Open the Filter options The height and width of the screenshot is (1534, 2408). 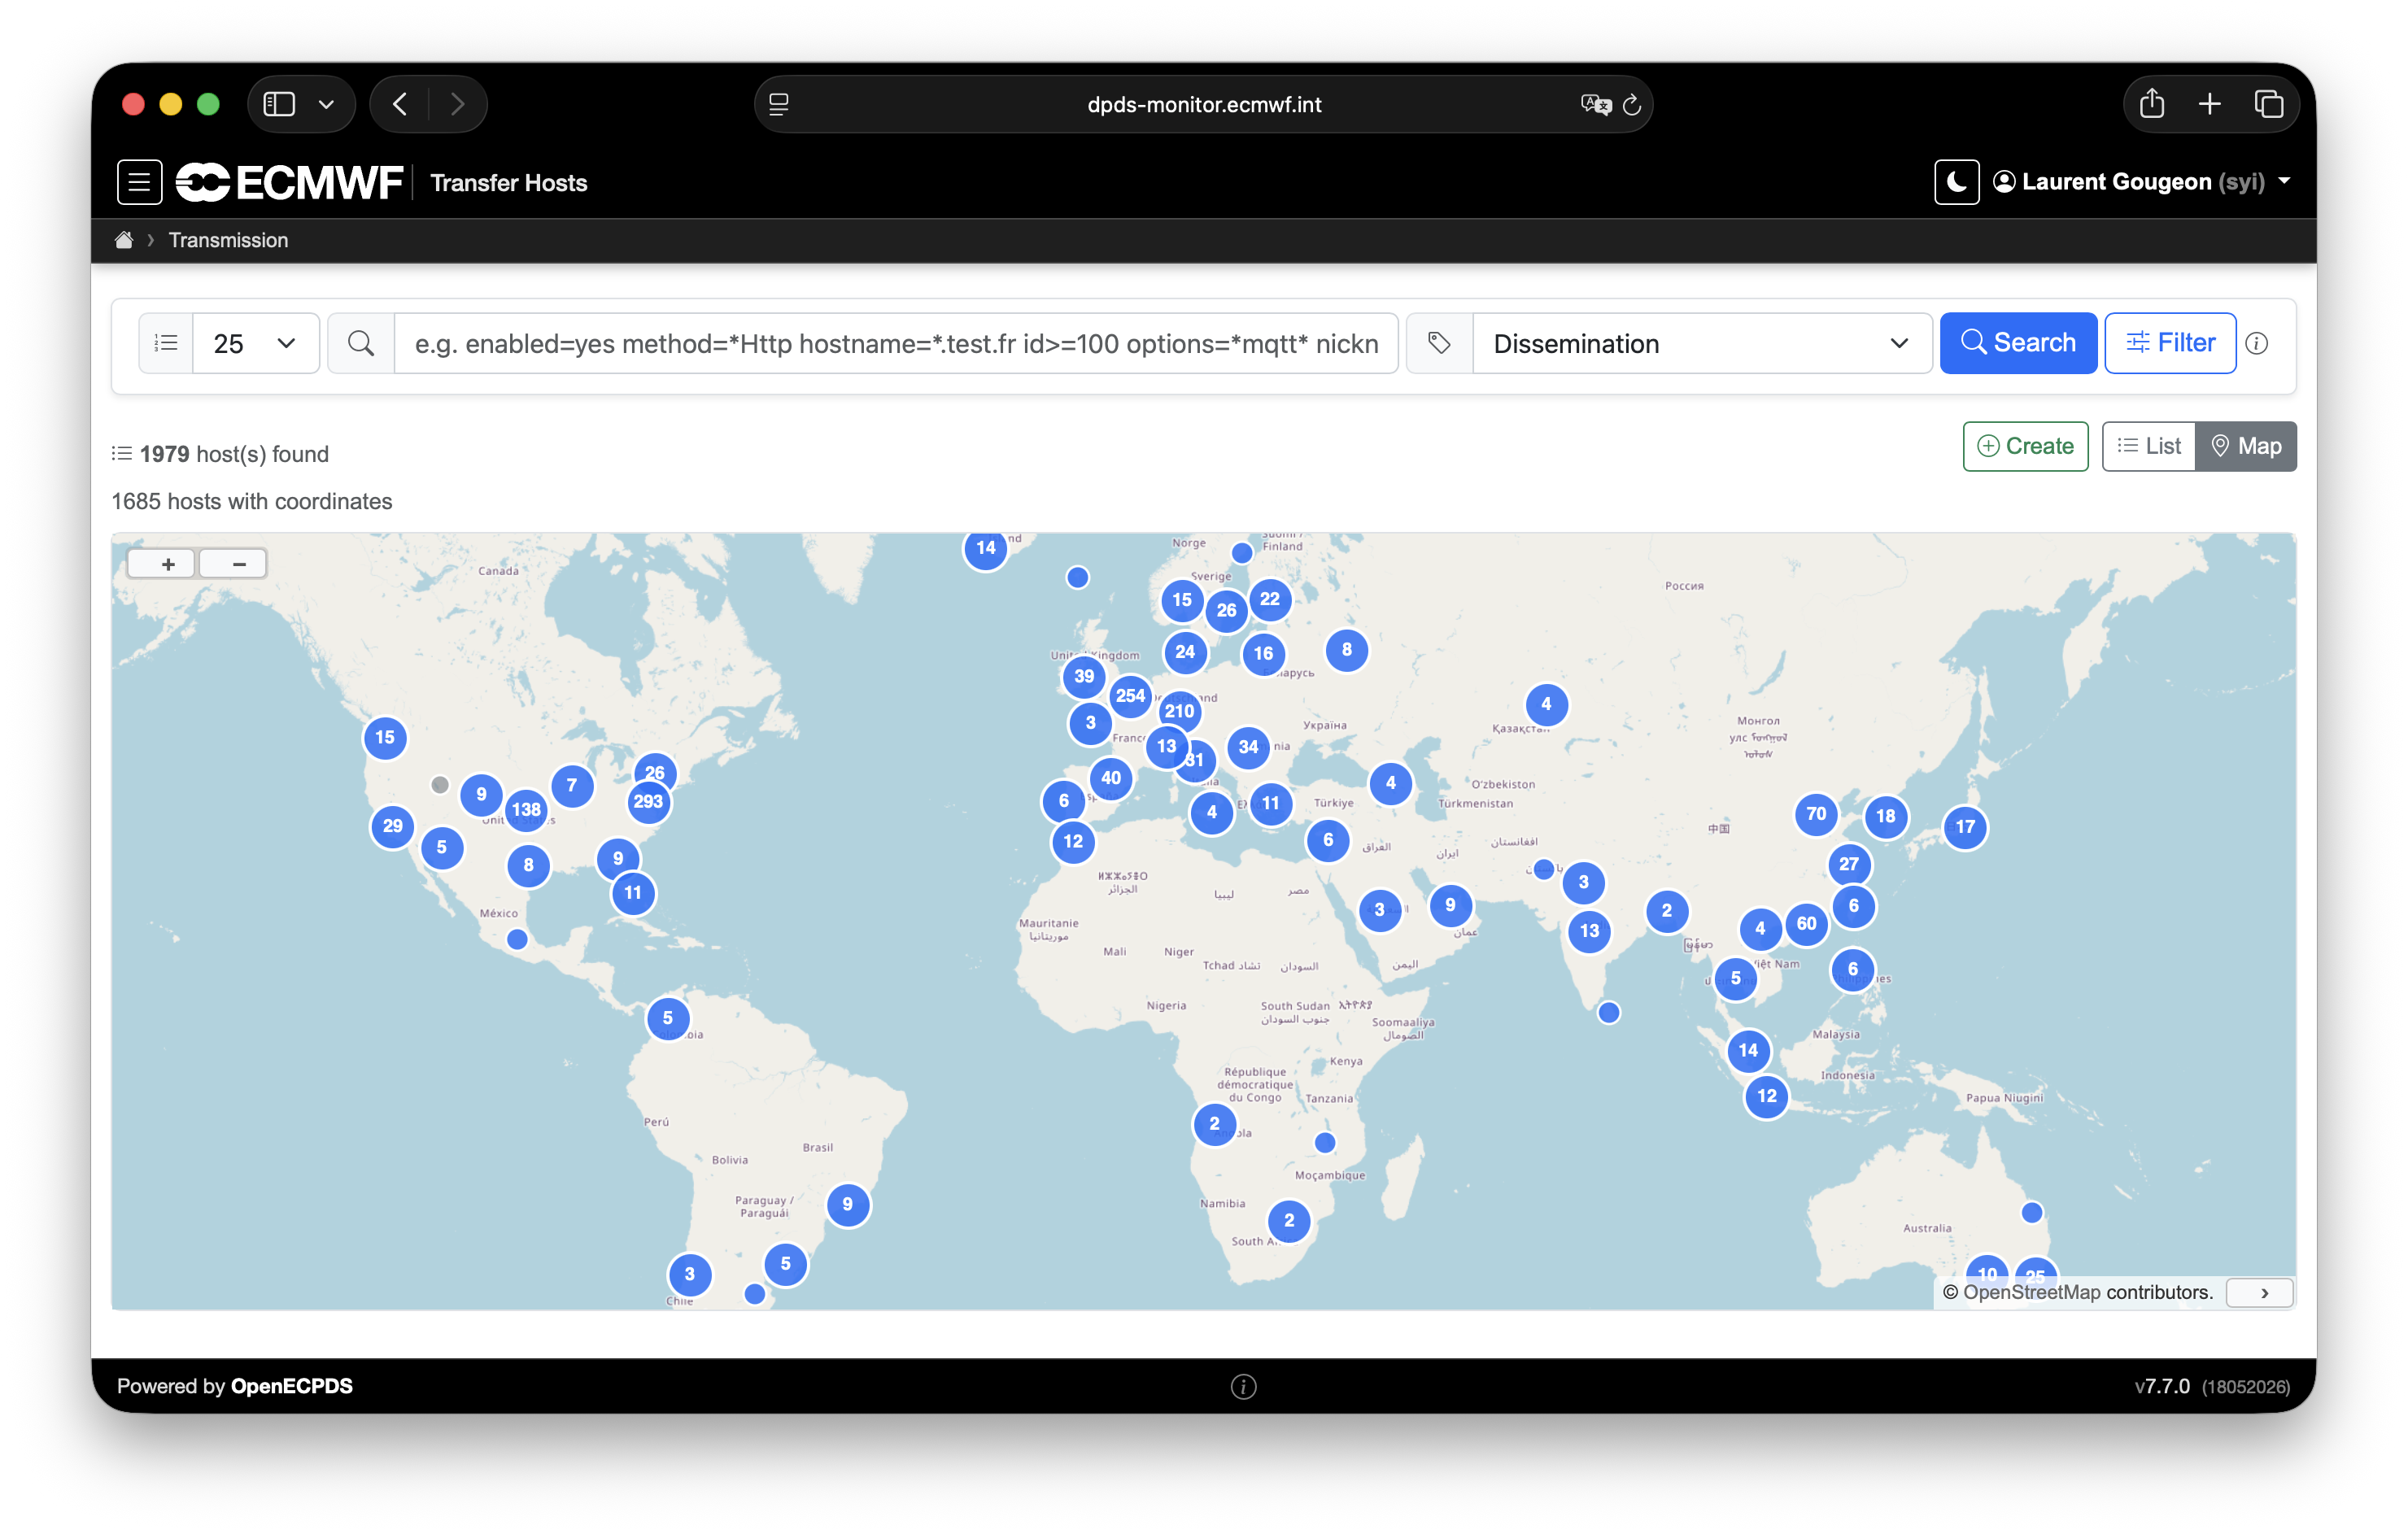[x=2170, y=343]
